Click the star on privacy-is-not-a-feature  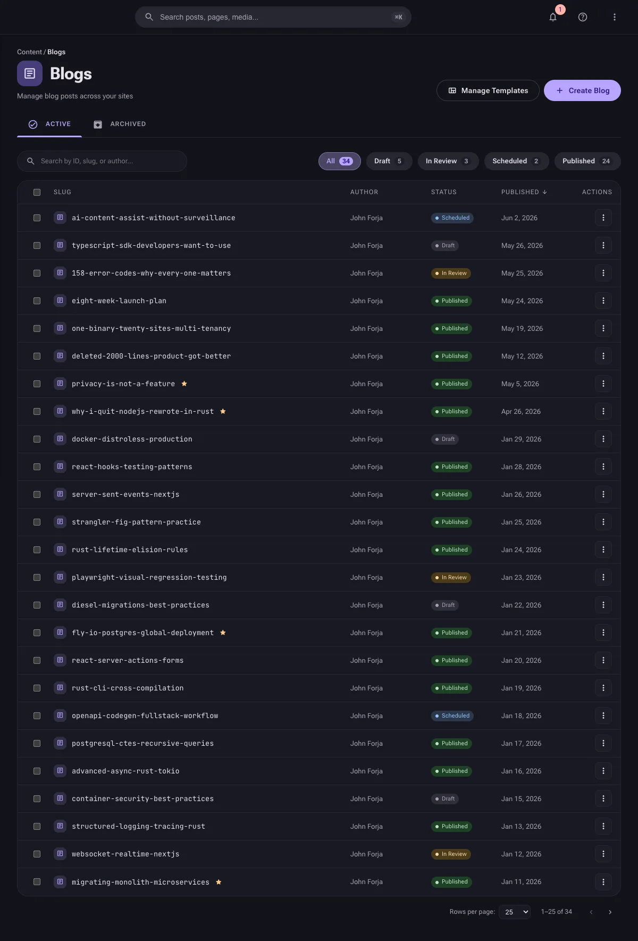point(184,384)
